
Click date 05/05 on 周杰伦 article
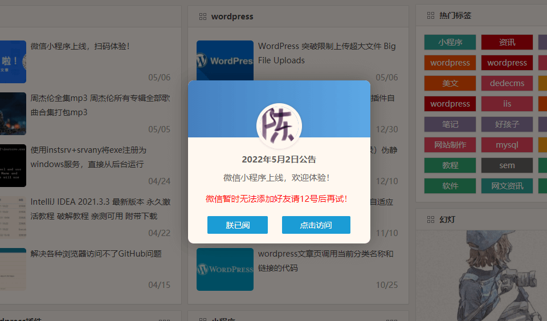160,129
